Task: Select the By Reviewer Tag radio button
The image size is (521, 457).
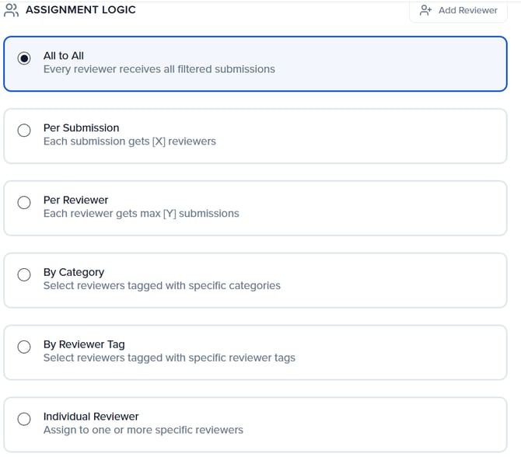Action: point(25,347)
